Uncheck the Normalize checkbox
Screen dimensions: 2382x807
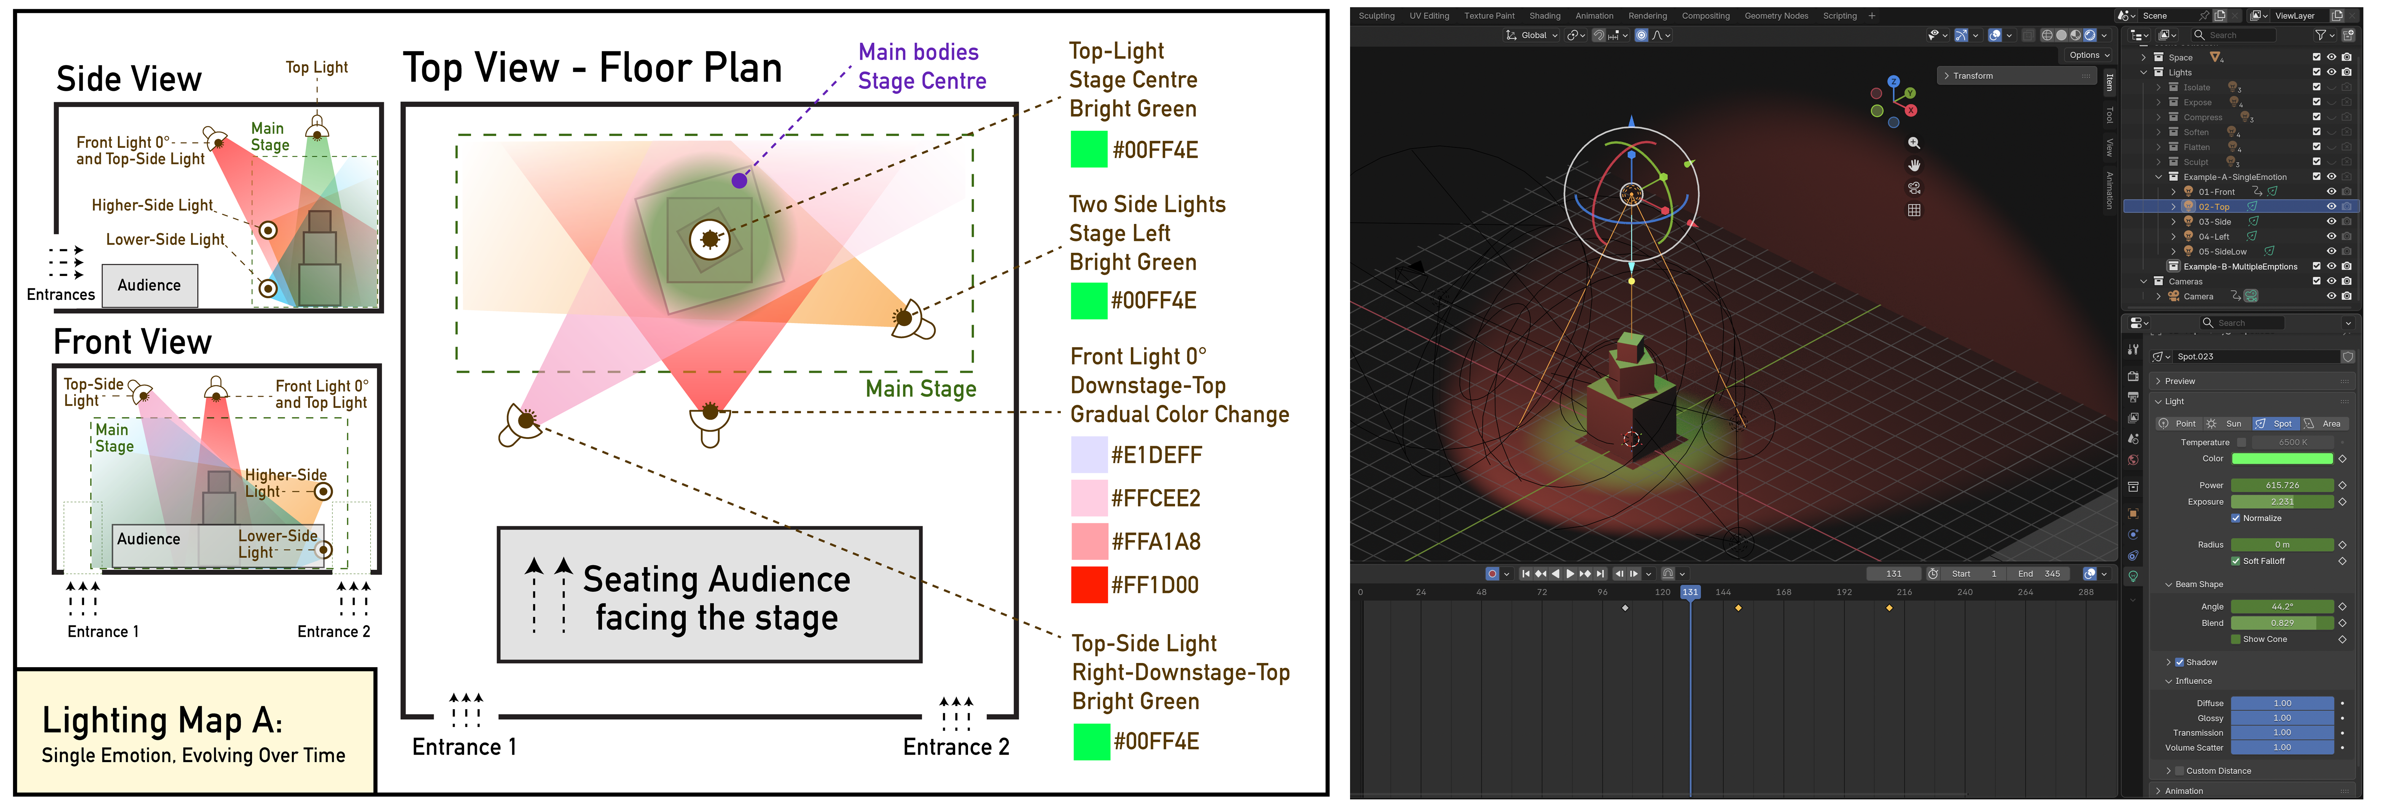coord(2236,518)
